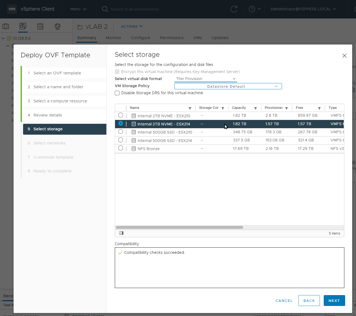The height and width of the screenshot is (316, 356).
Task: Click datastore icon of 500GB SSD ESX210
Action: 134,132
